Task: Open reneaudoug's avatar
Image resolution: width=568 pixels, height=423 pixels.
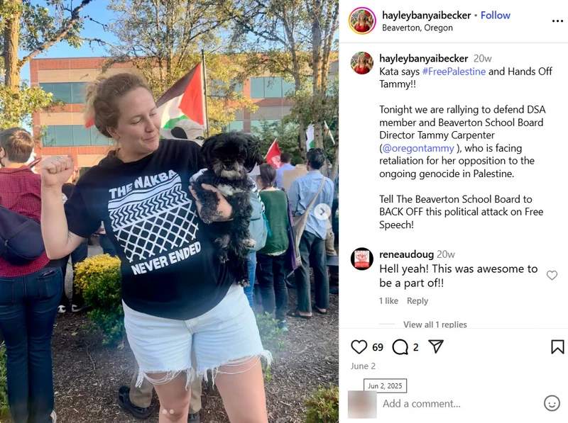Action: coord(362,259)
